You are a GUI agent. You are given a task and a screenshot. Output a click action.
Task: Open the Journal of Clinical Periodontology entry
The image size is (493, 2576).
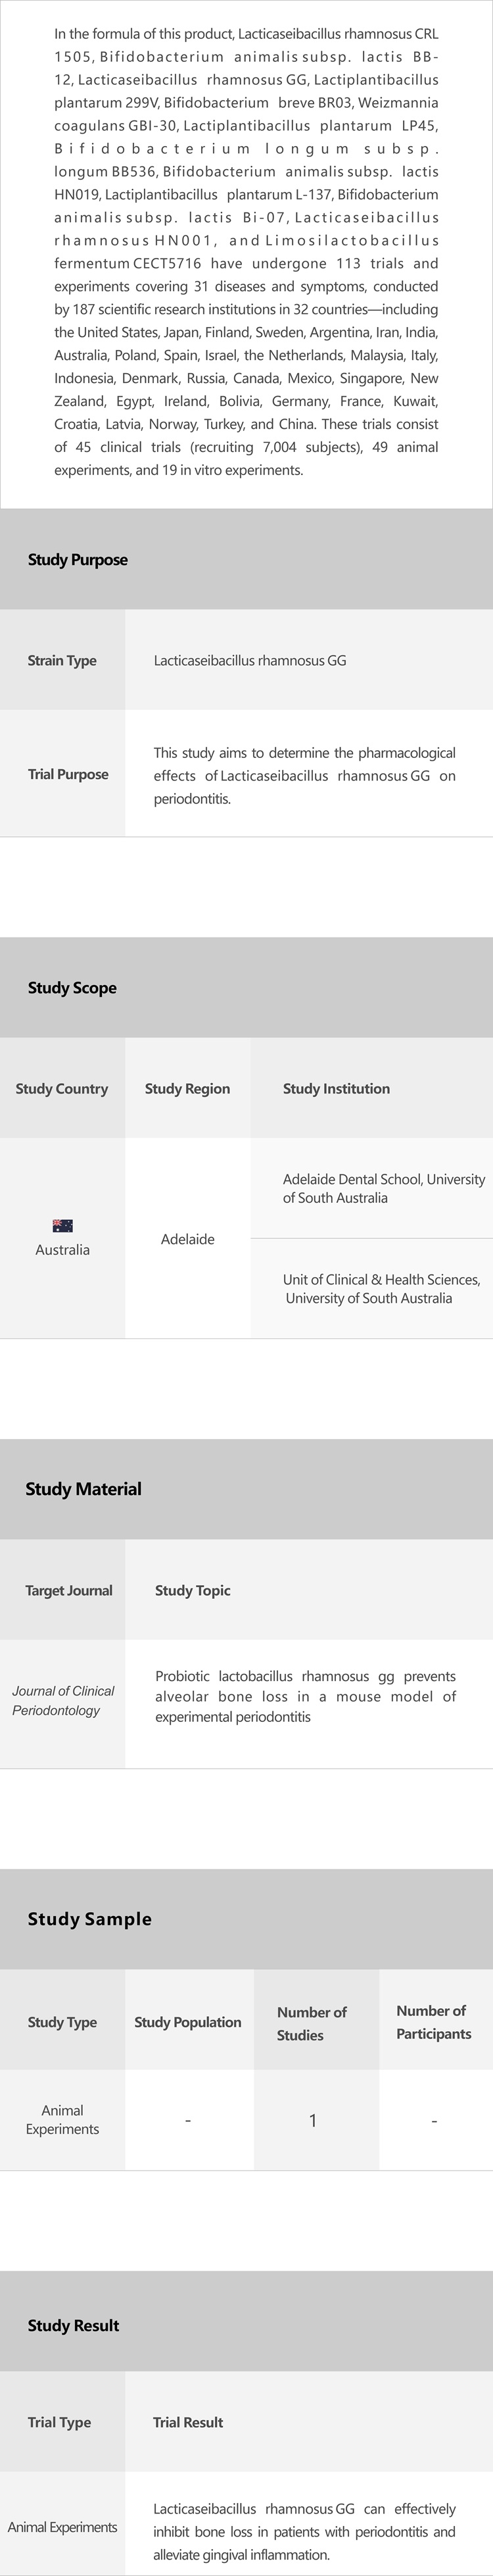(63, 1700)
